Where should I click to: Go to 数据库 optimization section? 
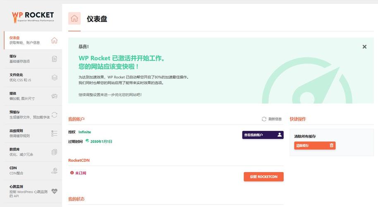pyautogui.click(x=33, y=152)
